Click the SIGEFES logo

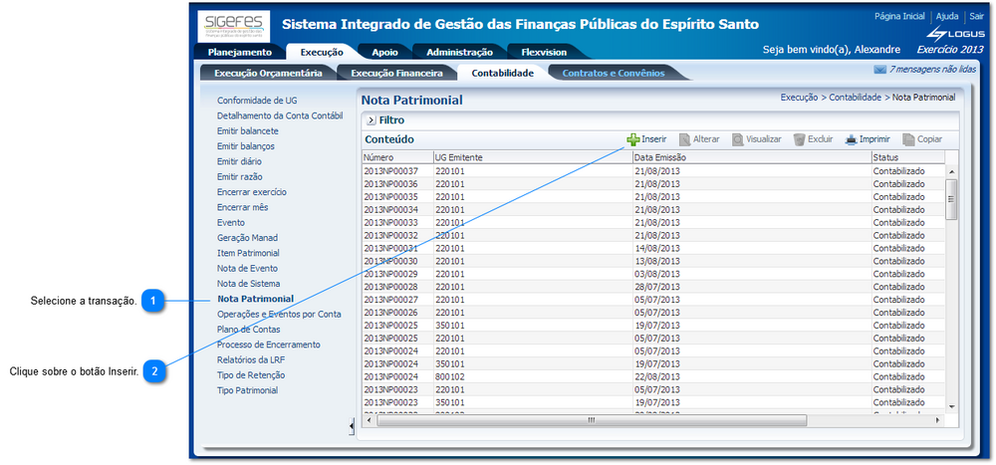(x=233, y=25)
